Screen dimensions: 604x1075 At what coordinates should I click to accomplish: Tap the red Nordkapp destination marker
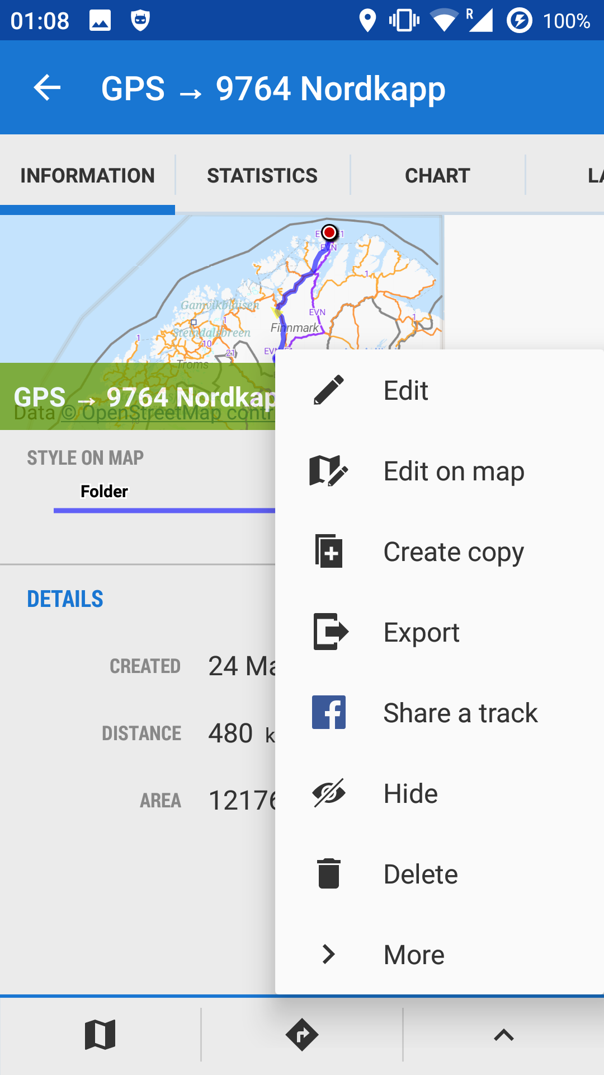(x=329, y=232)
